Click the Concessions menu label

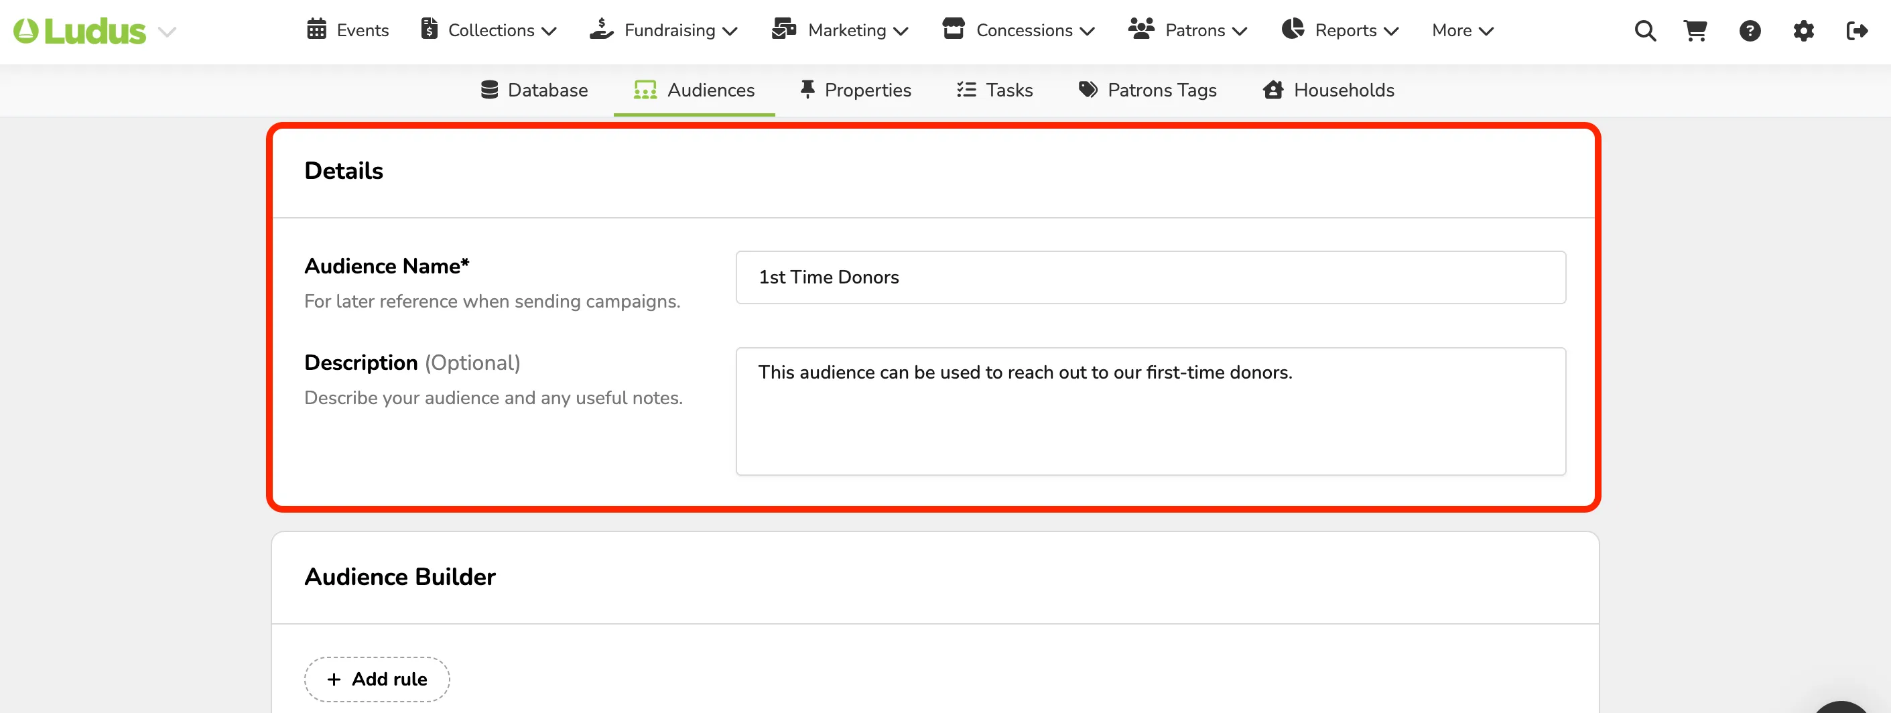[x=1024, y=30]
